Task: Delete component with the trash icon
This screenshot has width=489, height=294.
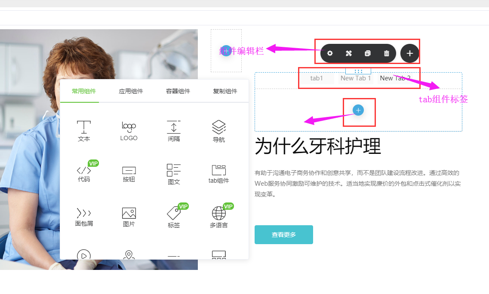Action: point(386,53)
